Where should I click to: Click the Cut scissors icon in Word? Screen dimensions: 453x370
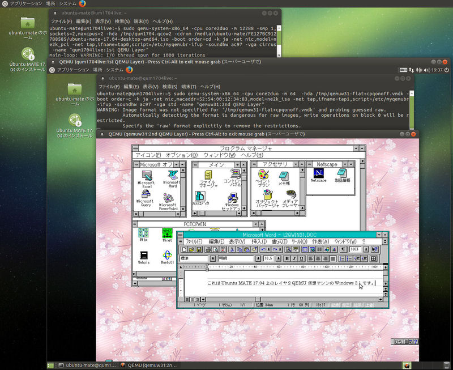[232, 249]
